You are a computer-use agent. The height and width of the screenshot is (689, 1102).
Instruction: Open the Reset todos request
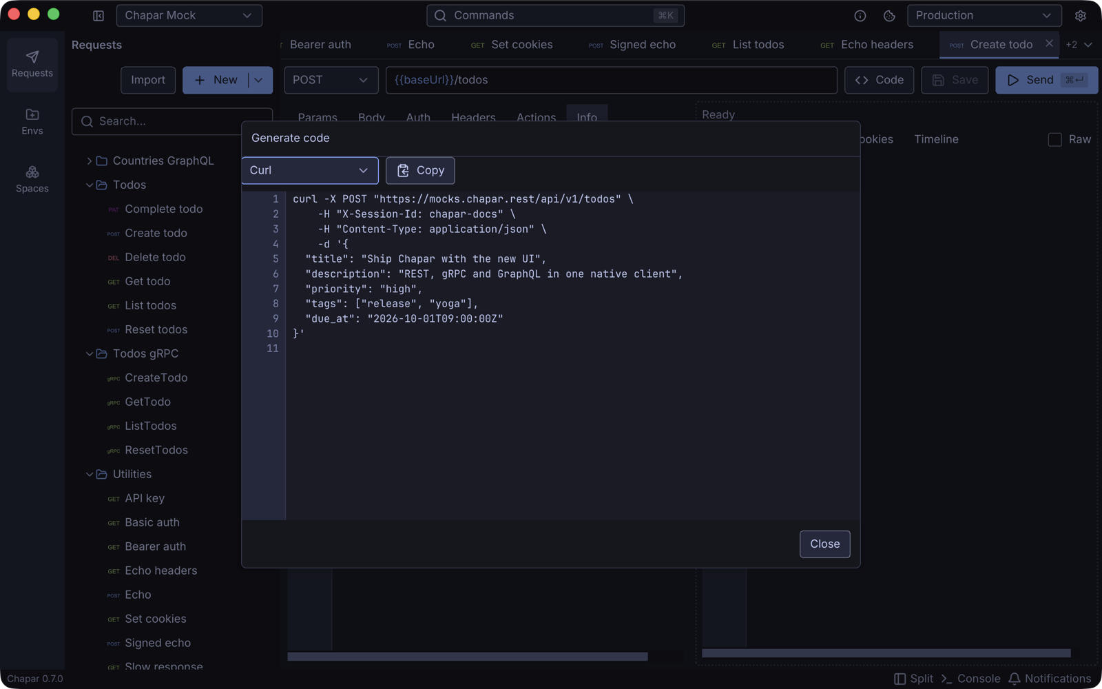156,329
